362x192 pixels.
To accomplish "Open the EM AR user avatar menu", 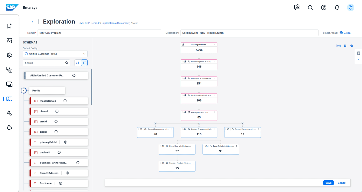I will (350, 7).
